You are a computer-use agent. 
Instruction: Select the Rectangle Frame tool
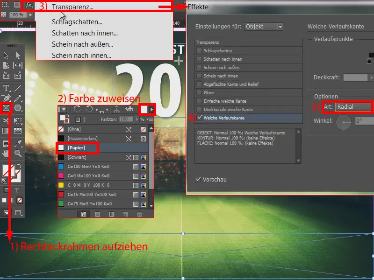6,108
